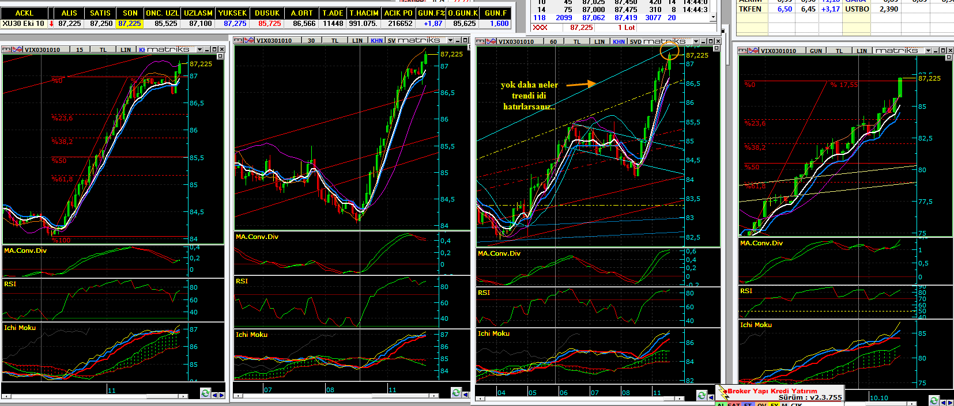The height and width of the screenshot is (406, 954).
Task: Toggle the KHN button in the 30-minute chart
Action: [x=376, y=41]
